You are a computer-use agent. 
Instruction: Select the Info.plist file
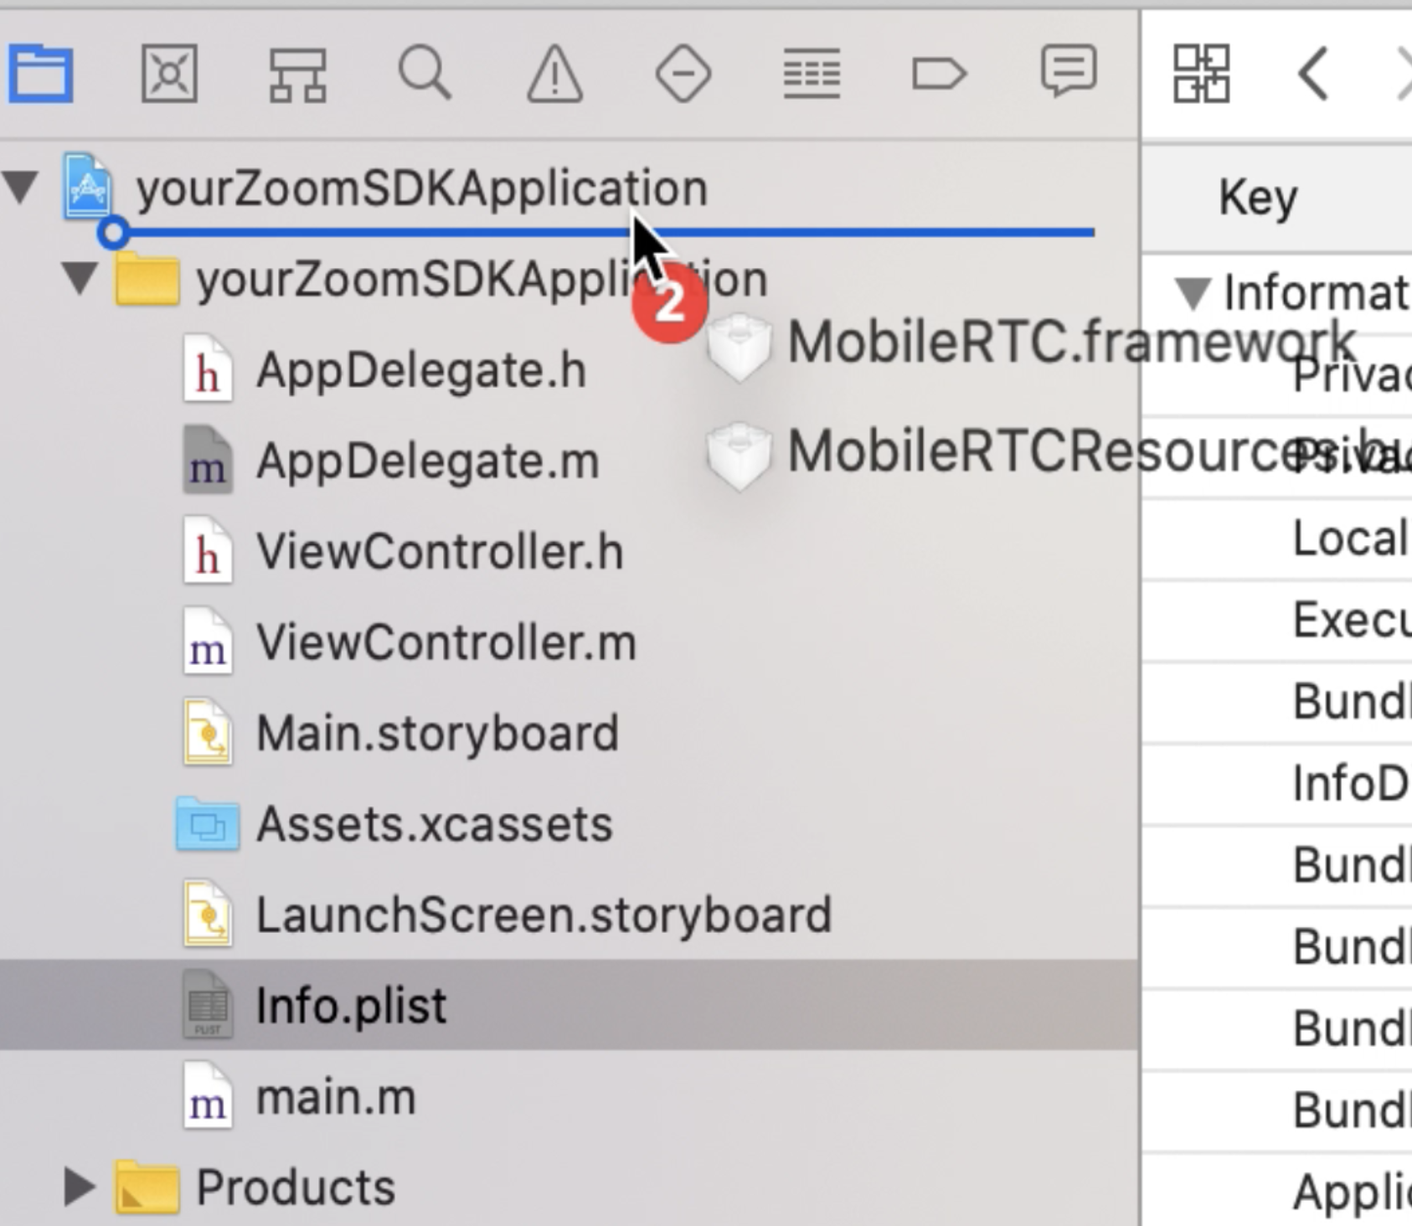[352, 1005]
